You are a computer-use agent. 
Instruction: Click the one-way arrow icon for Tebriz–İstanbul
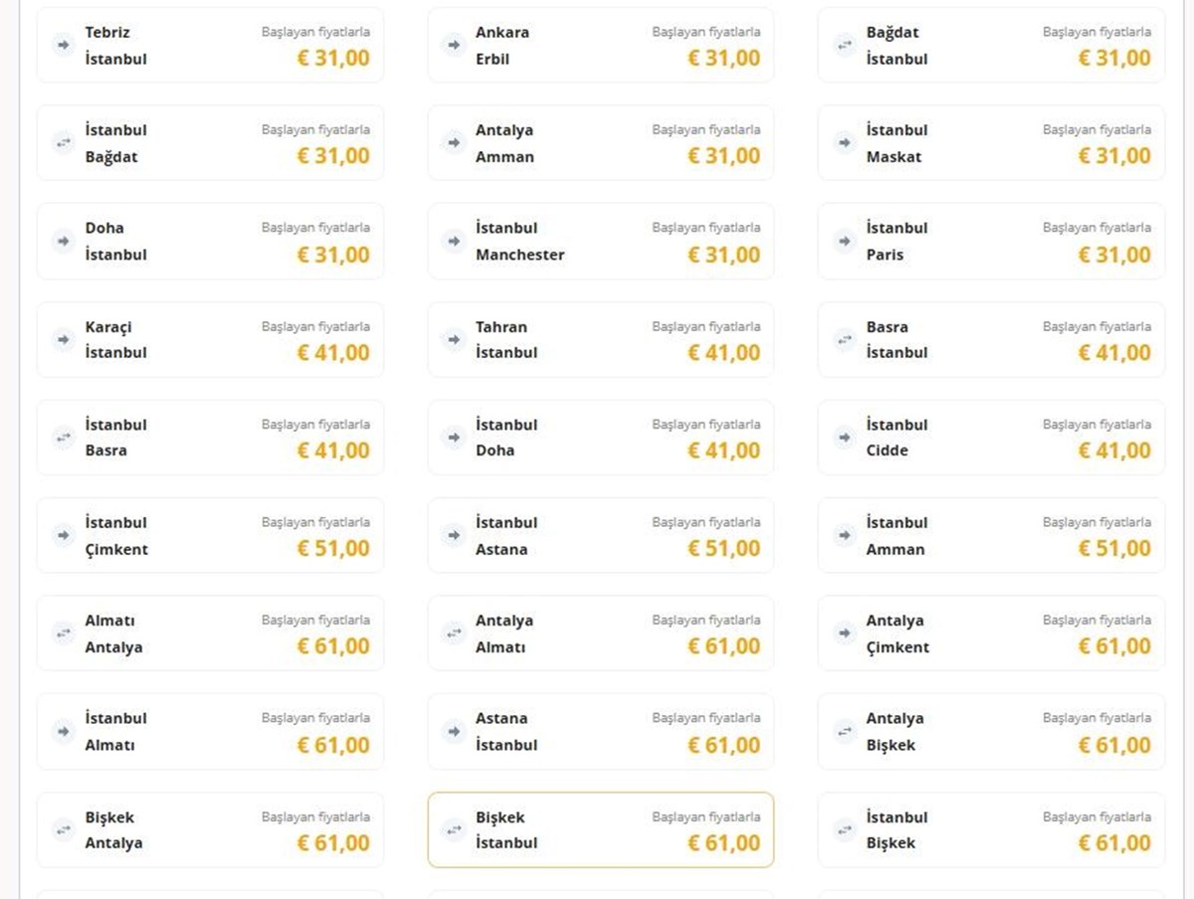click(64, 45)
